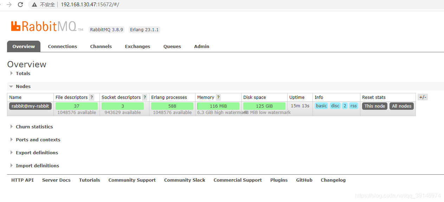This screenshot has width=444, height=202.
Task: Click the Uptime value 15m 13s
Action: tap(300, 106)
